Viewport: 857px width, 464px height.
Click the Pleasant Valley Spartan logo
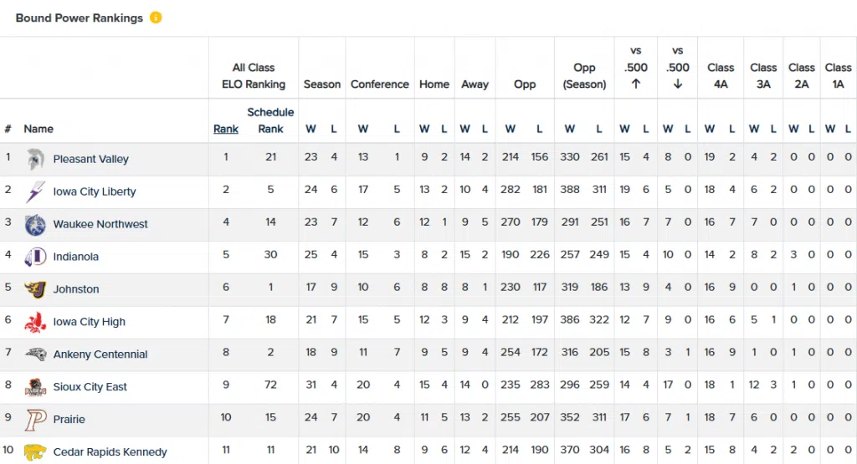pos(35,159)
